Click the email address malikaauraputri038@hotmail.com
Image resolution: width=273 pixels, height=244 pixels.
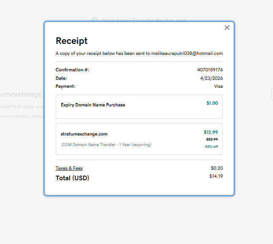(187, 54)
